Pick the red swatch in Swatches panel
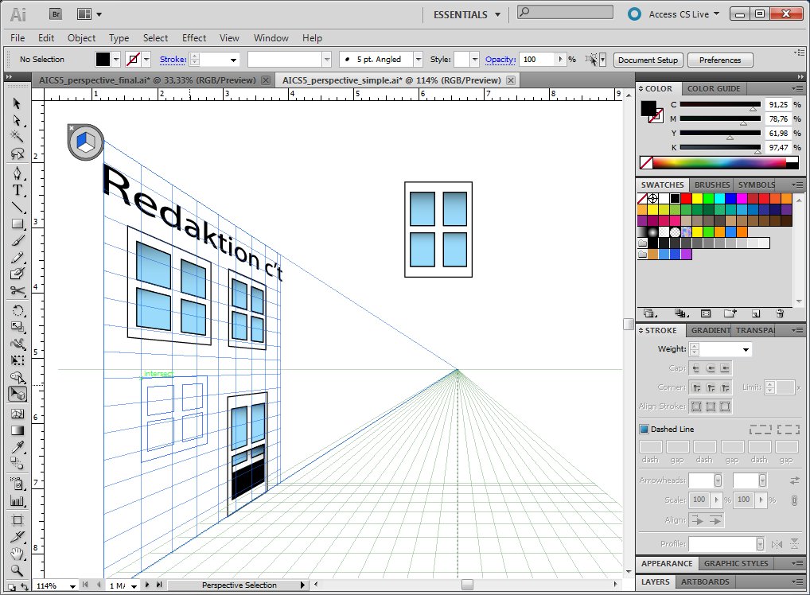 [686, 198]
